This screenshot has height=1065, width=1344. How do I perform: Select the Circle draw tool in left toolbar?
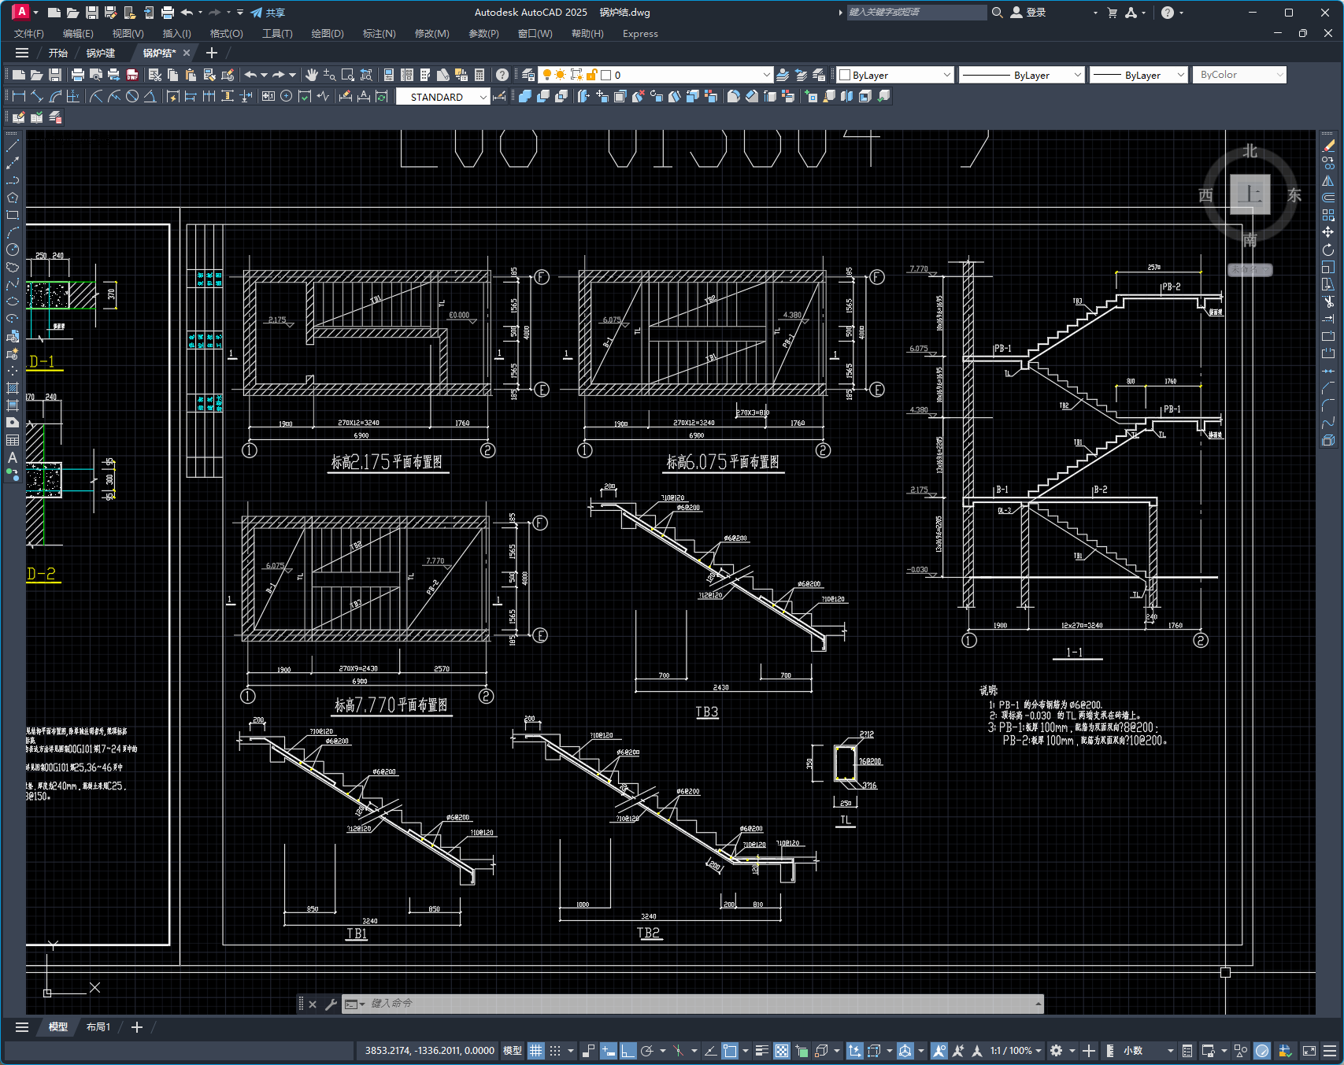[x=13, y=250]
